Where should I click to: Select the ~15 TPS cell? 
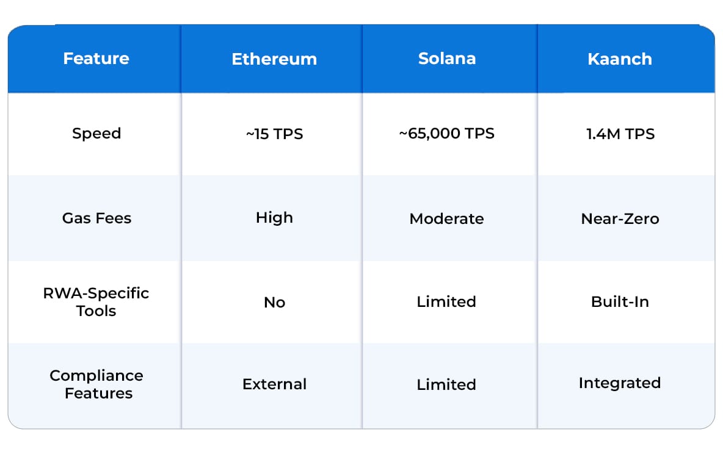[x=274, y=134]
